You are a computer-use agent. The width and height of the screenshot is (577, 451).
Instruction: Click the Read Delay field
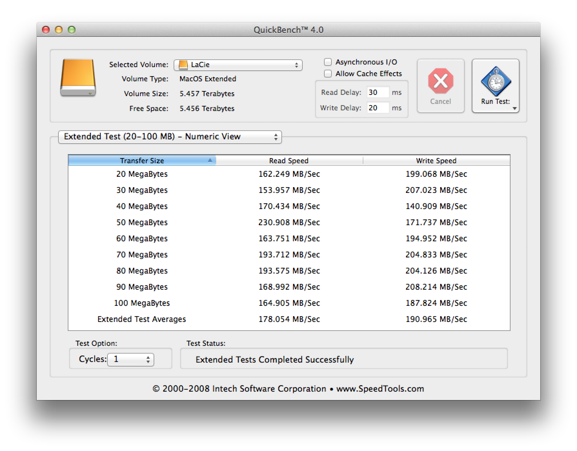pos(378,92)
